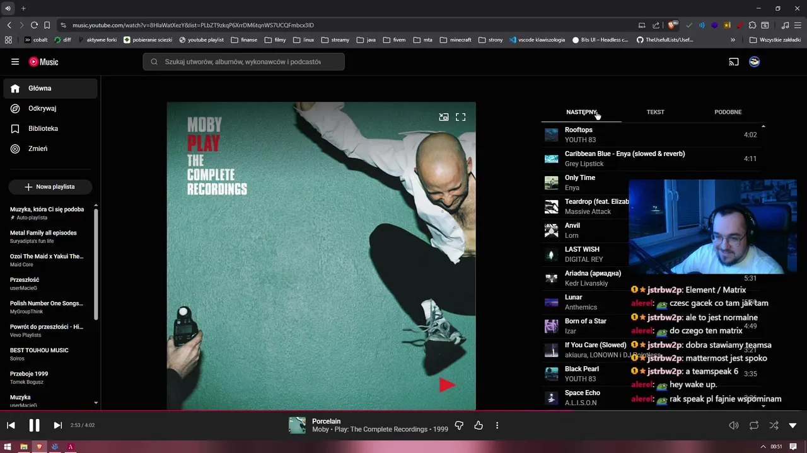Toggle miniplayer icon on album art
The image size is (807, 453).
pyautogui.click(x=444, y=117)
